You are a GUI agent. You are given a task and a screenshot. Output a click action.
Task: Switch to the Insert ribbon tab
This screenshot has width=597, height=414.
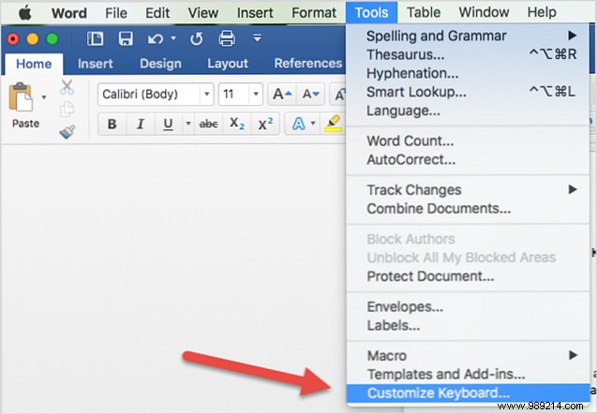96,64
